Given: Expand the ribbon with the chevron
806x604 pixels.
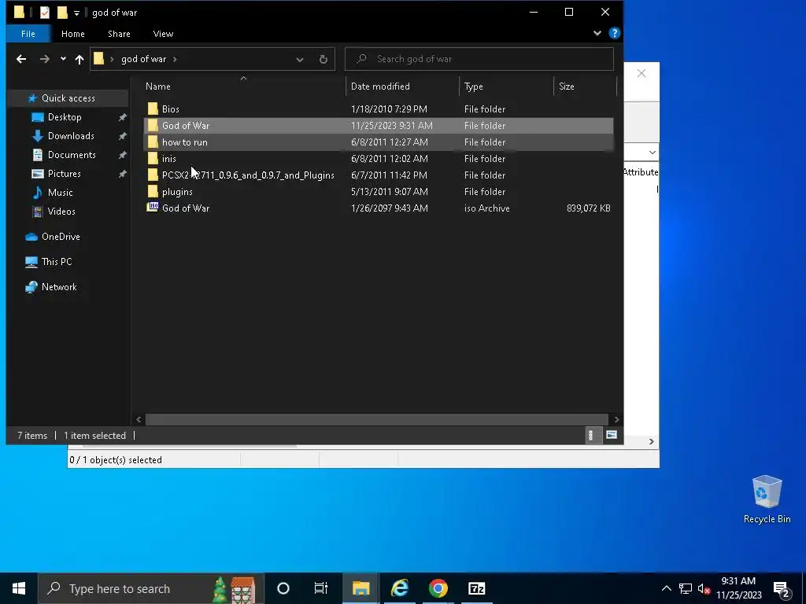Looking at the screenshot, I should click(597, 33).
